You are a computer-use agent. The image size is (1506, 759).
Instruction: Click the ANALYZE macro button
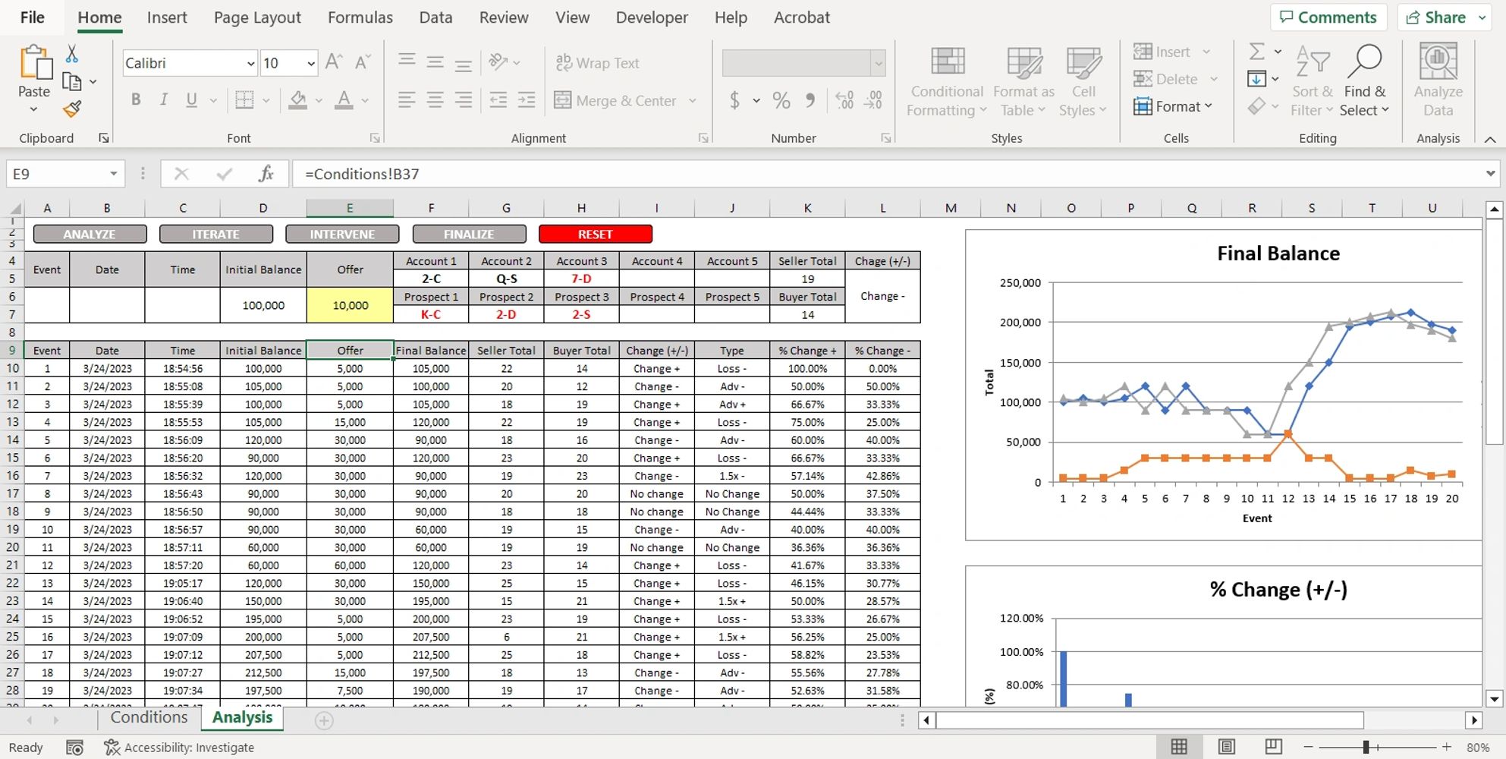tap(90, 235)
